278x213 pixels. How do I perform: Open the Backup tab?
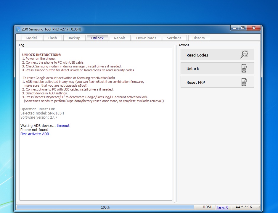74,38
